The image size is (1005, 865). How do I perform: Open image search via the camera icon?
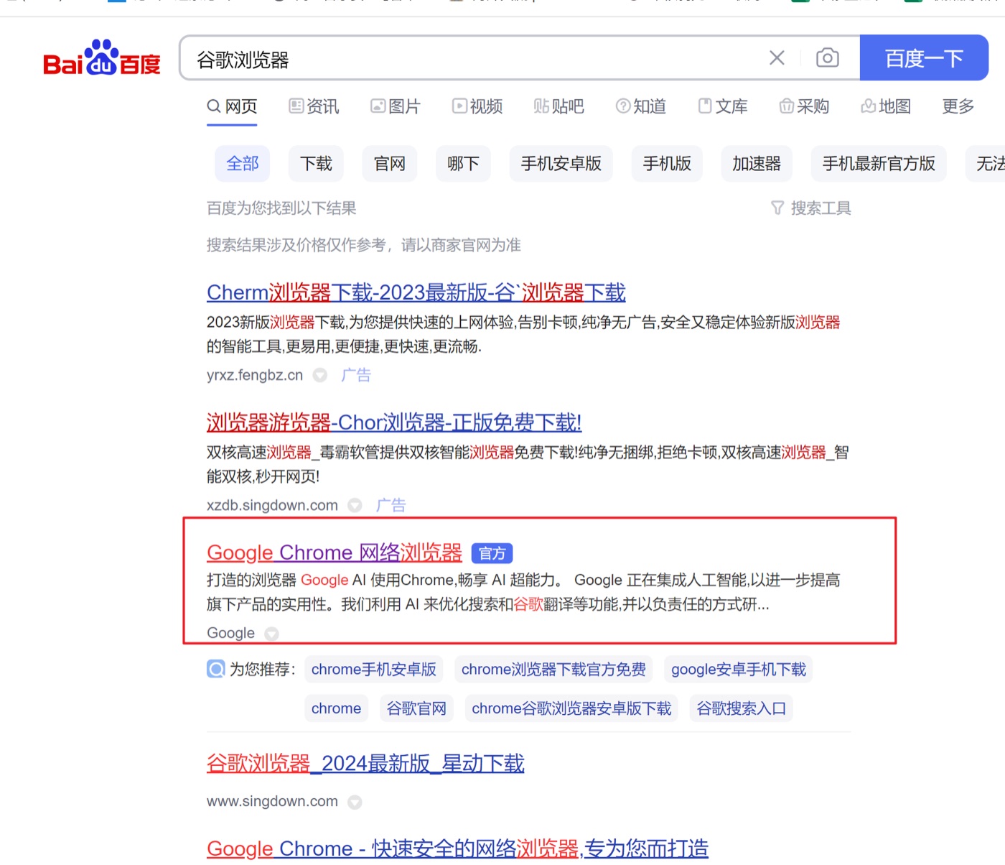[828, 58]
